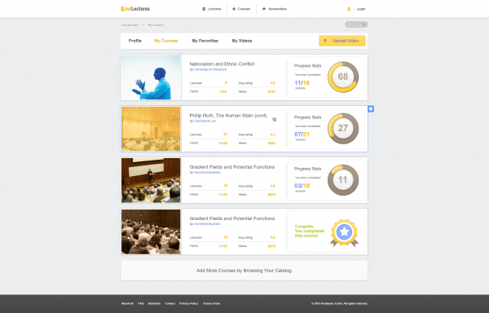Open Nationalism and Ethnic Conflict course title
This screenshot has width=489, height=313.
[222, 64]
